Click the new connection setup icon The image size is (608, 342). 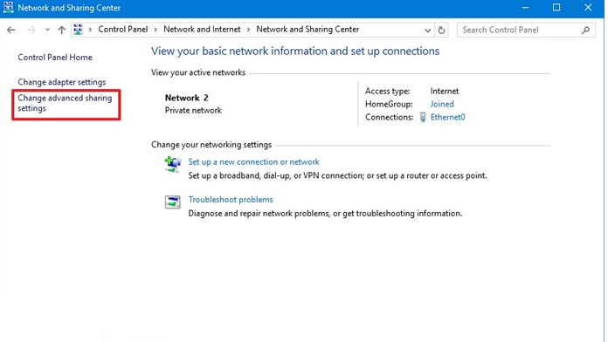(x=173, y=164)
